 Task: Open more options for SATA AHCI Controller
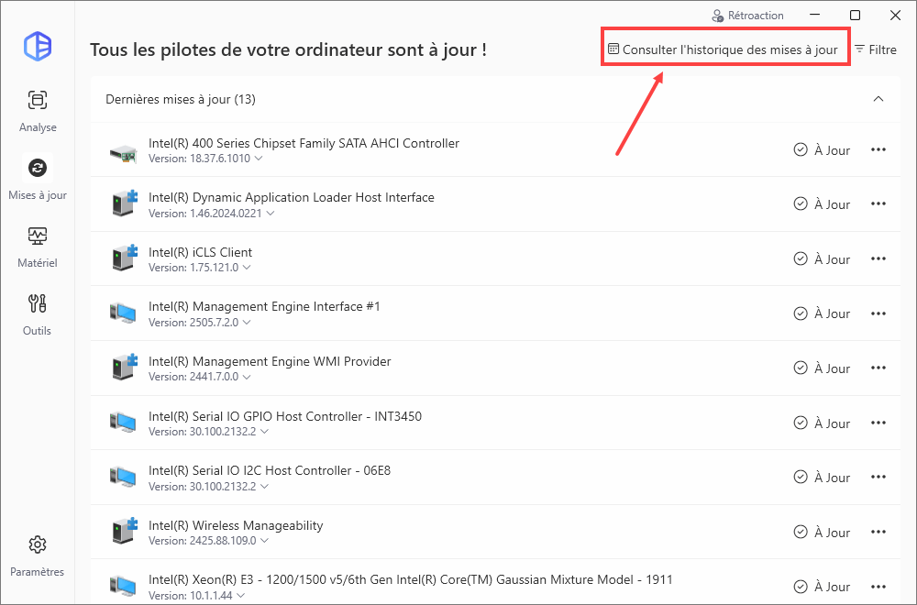tap(878, 149)
